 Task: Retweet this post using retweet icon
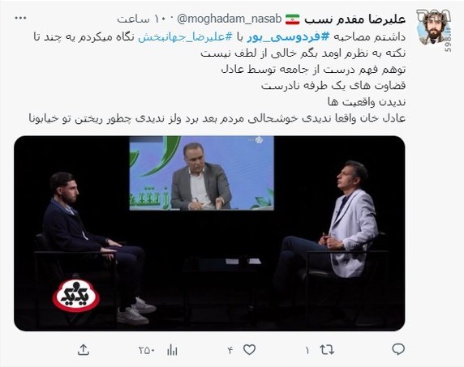(327, 350)
